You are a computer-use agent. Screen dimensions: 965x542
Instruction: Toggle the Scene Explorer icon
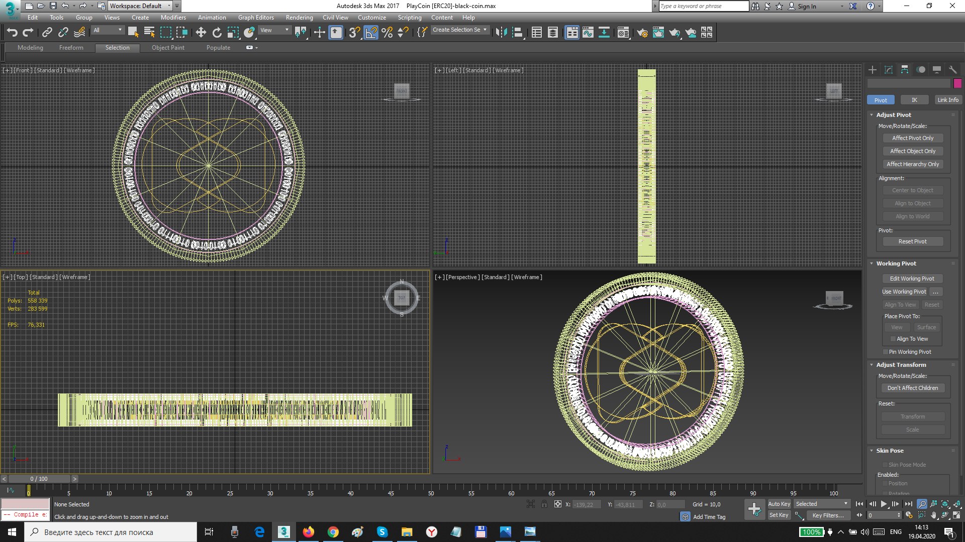pos(536,33)
